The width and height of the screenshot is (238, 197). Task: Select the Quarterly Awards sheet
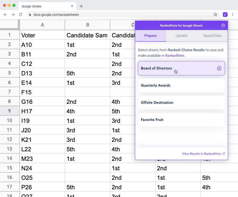(x=181, y=85)
